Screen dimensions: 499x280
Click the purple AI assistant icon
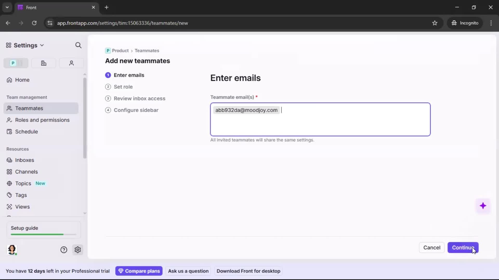pos(483,206)
